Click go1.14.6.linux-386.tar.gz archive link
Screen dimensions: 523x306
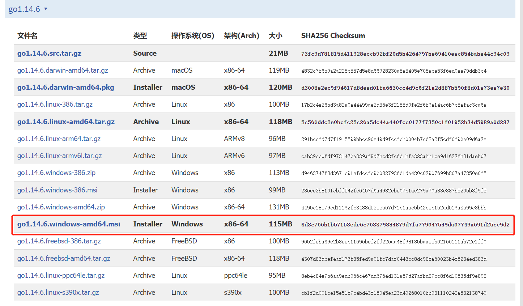pos(55,104)
